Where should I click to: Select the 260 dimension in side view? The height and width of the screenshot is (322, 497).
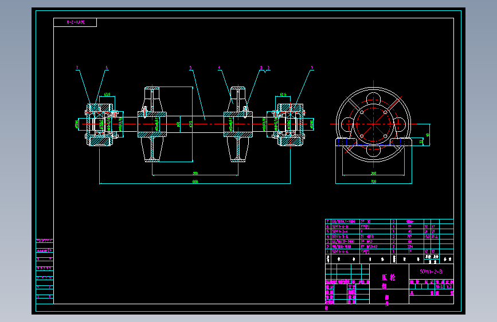point(374,173)
